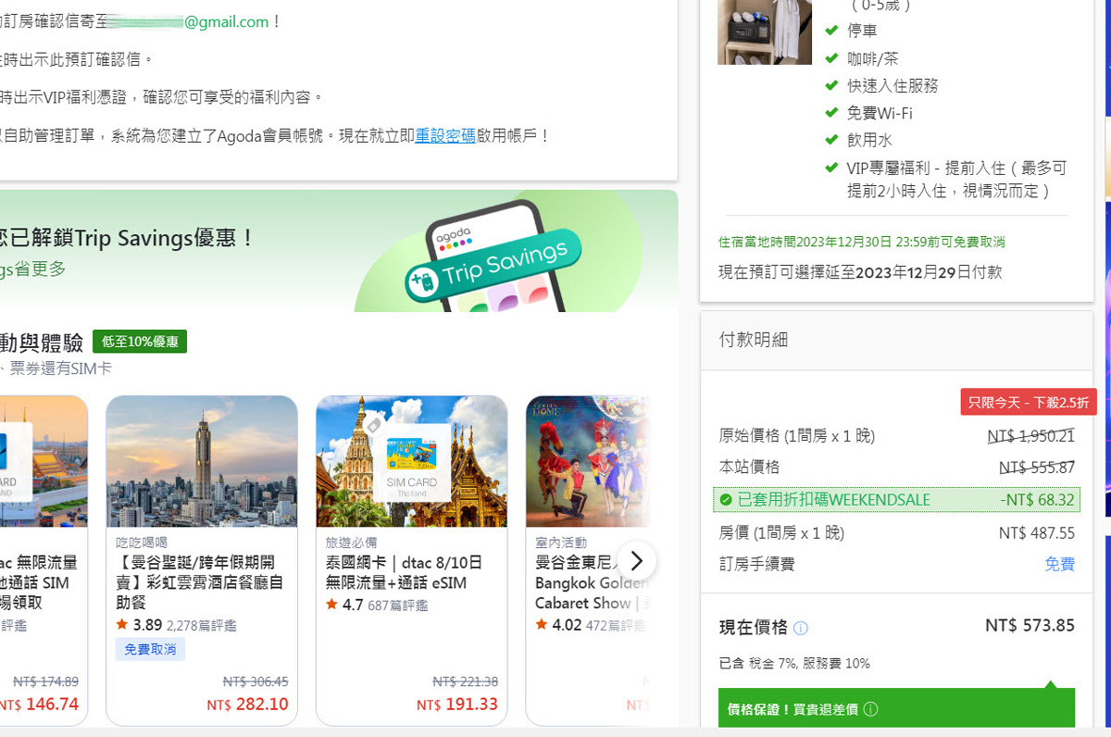1111x737 pixels.
Task: Click the 訂房手續費 免費 value
Action: pyautogui.click(x=1060, y=564)
